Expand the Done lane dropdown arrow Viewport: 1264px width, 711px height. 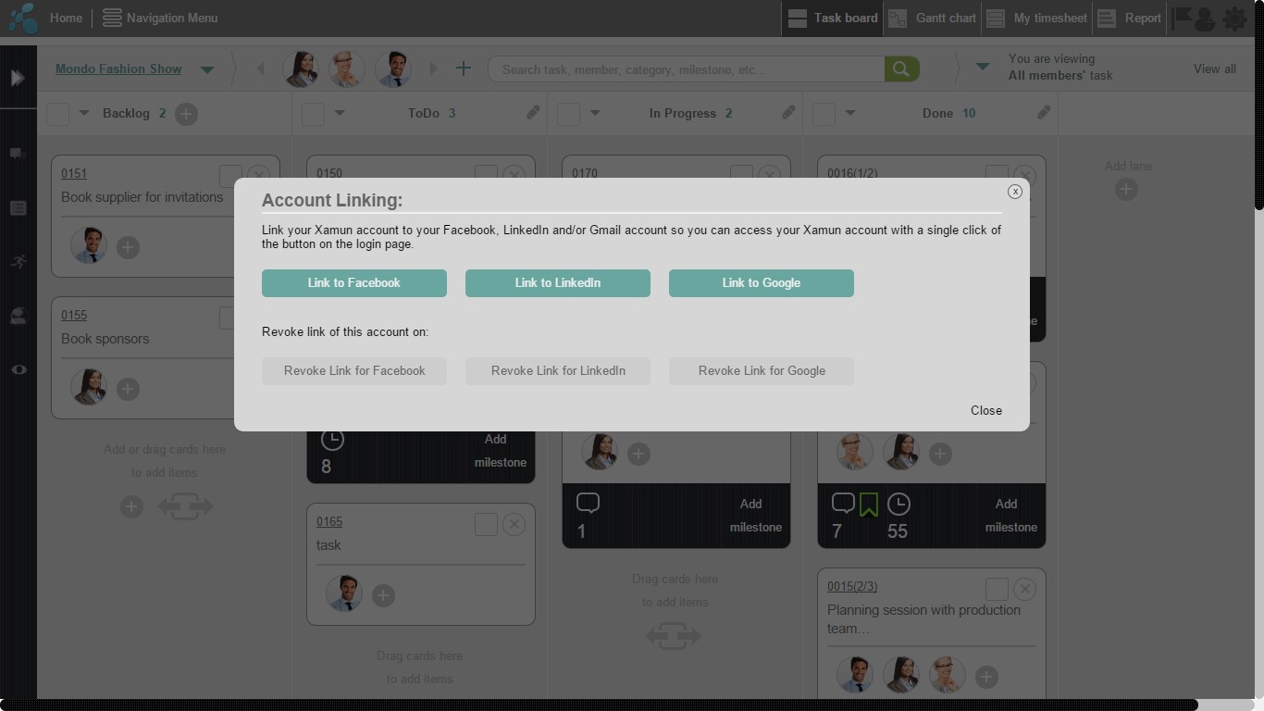[850, 113]
